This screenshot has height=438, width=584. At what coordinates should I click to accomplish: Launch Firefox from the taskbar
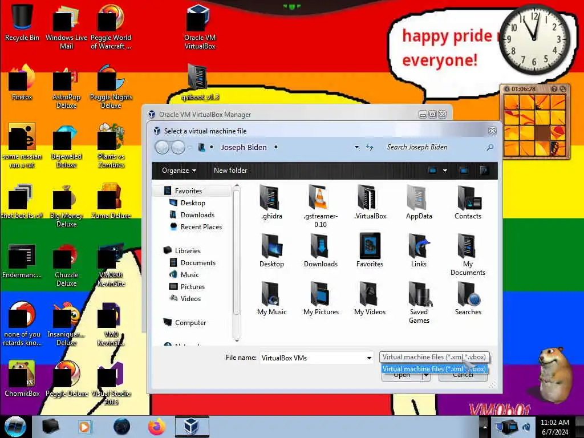157,427
